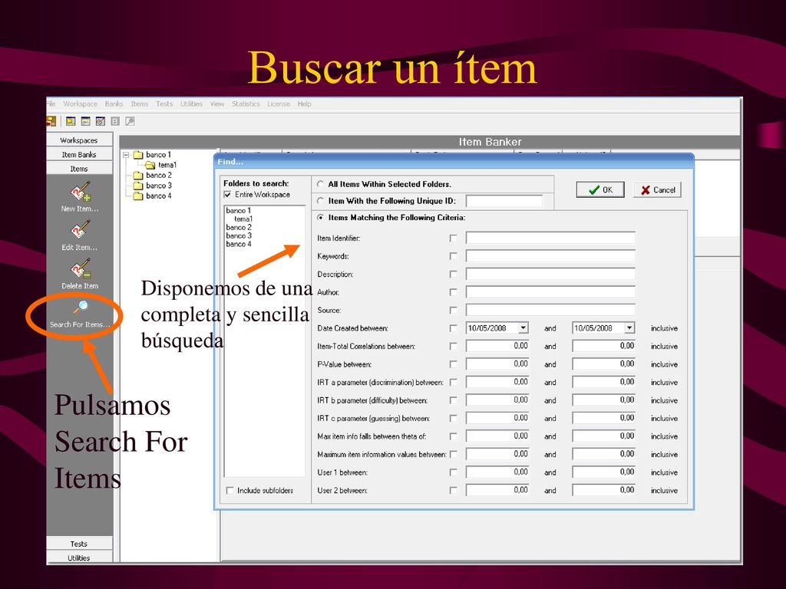Click the Unique ID text field
786x589 pixels.
(504, 201)
